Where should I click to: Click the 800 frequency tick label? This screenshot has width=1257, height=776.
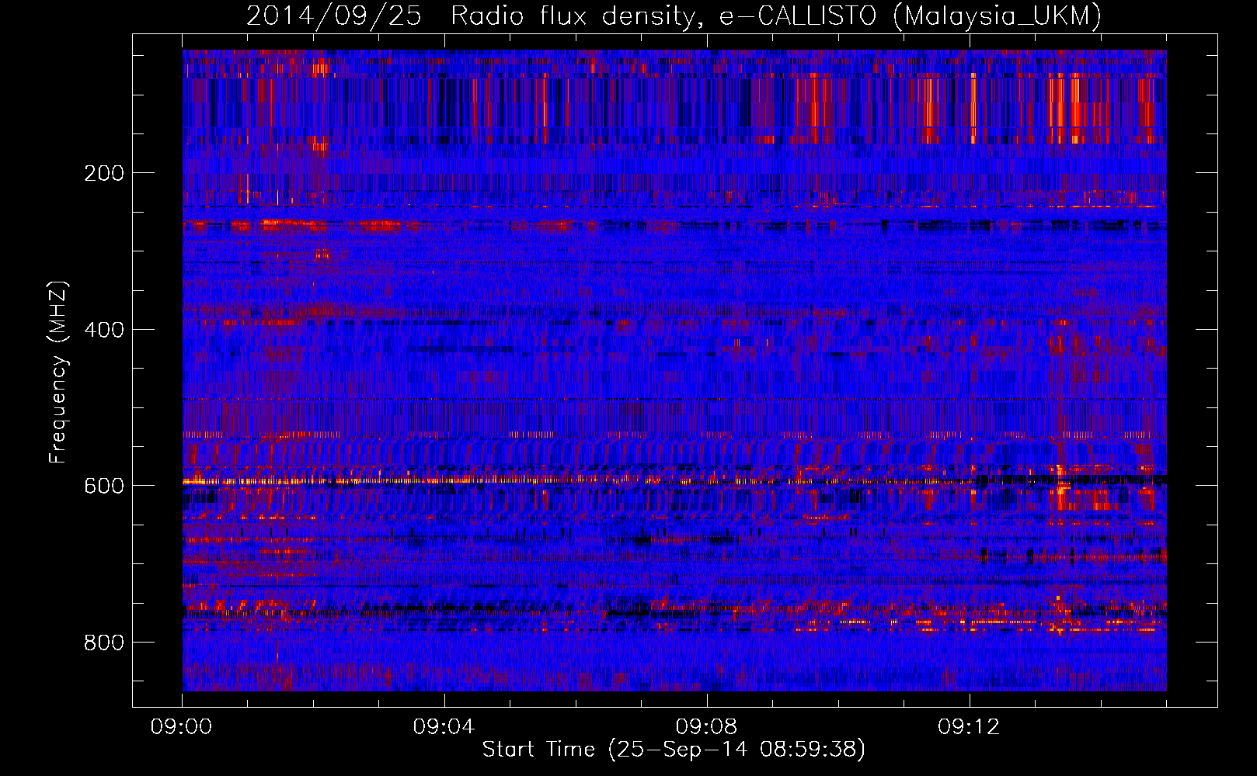point(104,643)
